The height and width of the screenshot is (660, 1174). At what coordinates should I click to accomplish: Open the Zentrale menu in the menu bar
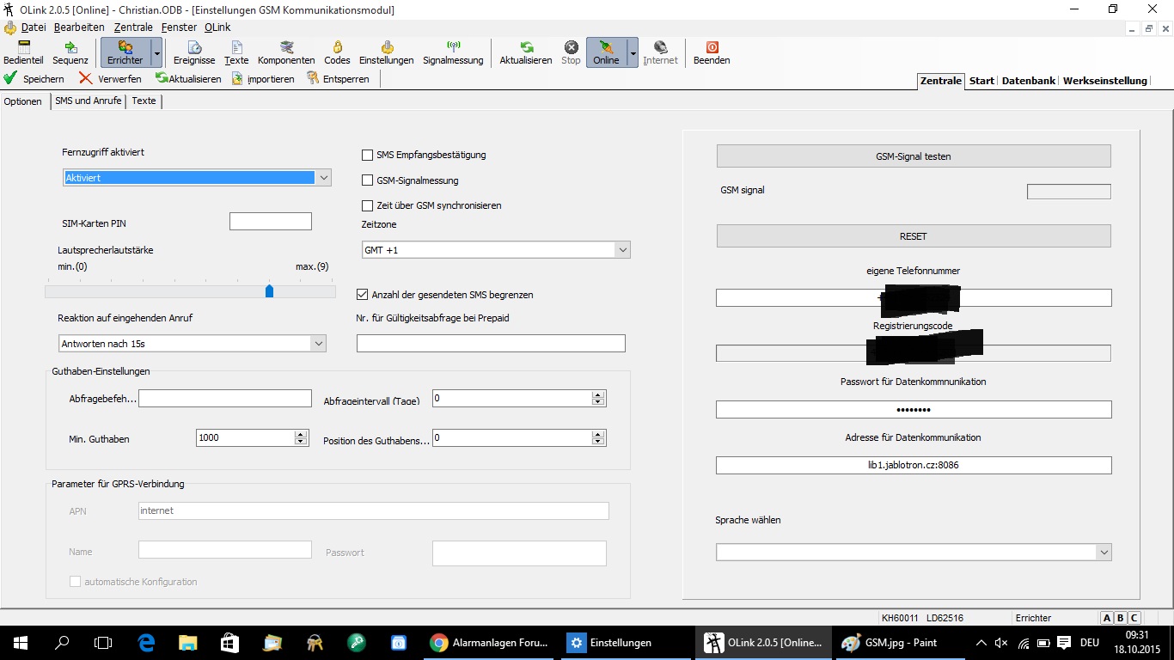[x=133, y=27]
